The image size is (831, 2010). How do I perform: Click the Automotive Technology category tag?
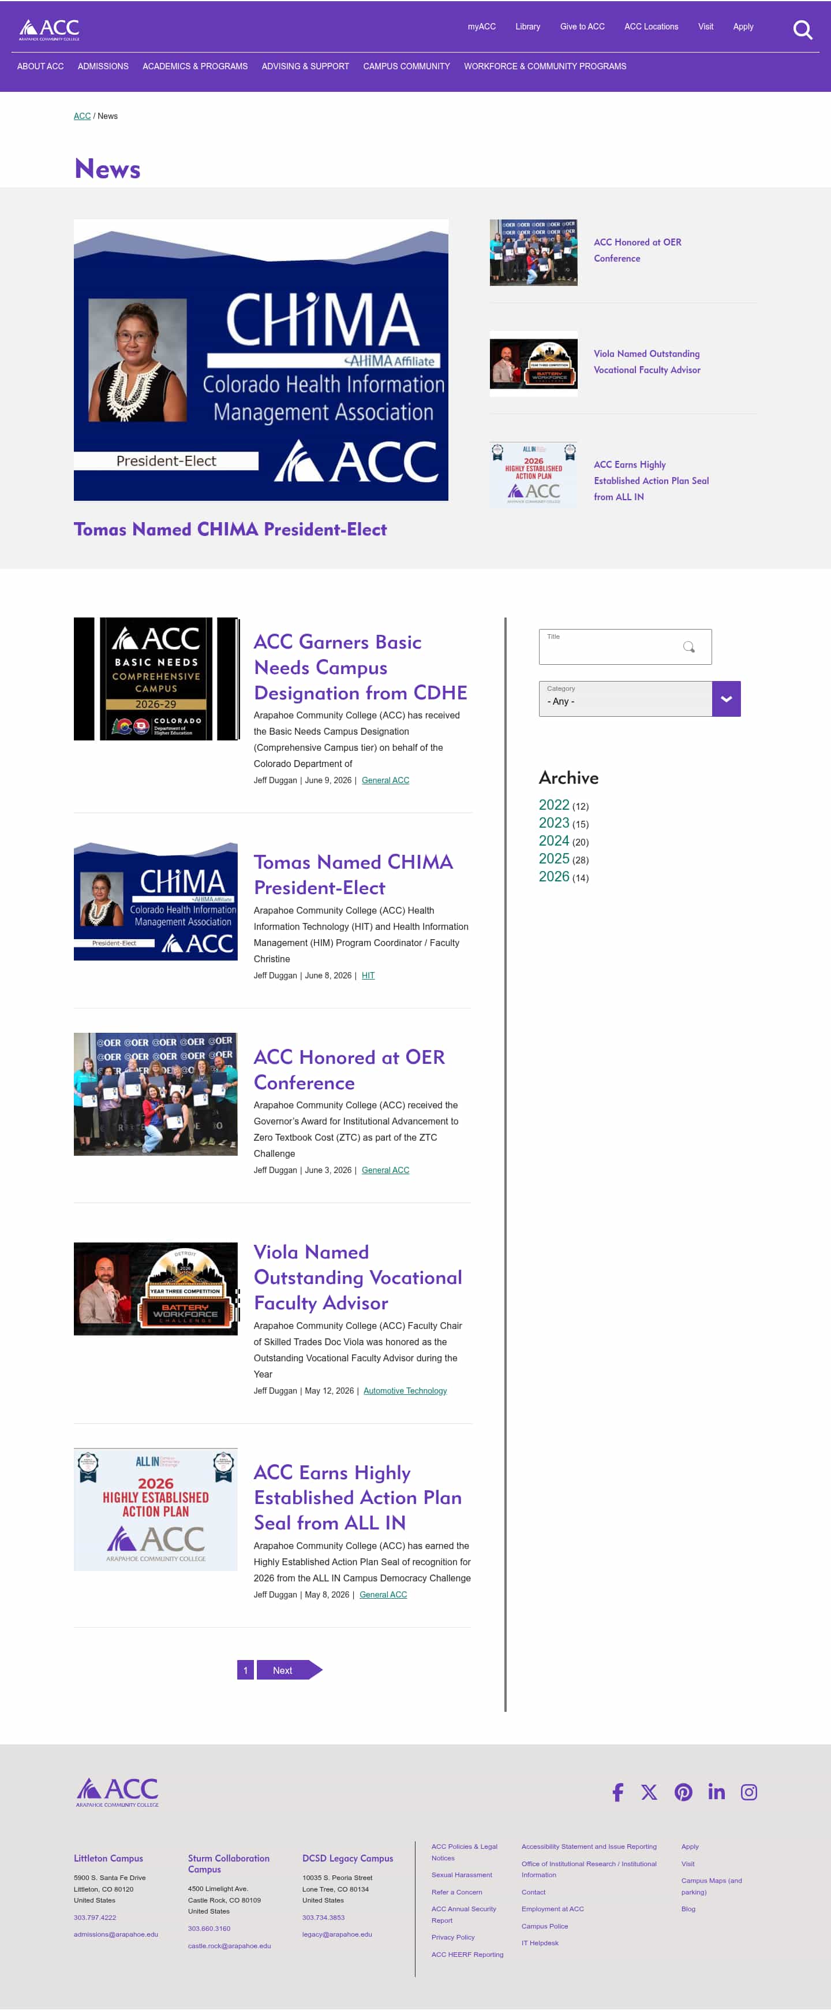[405, 1390]
